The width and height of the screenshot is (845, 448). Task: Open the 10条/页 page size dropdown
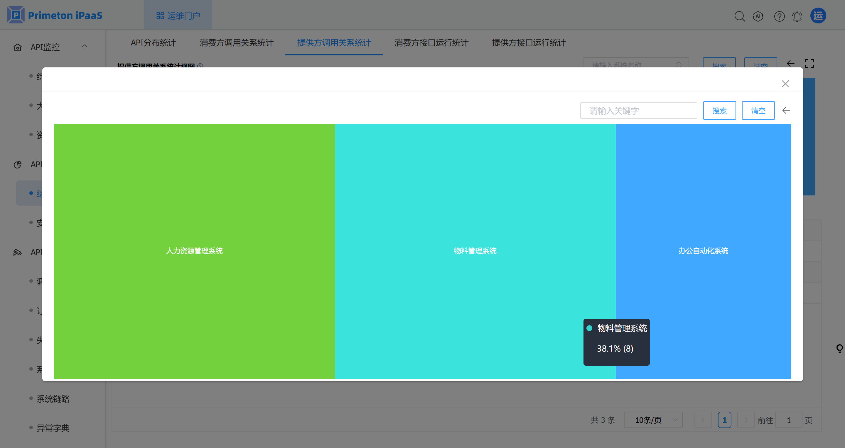click(x=653, y=420)
